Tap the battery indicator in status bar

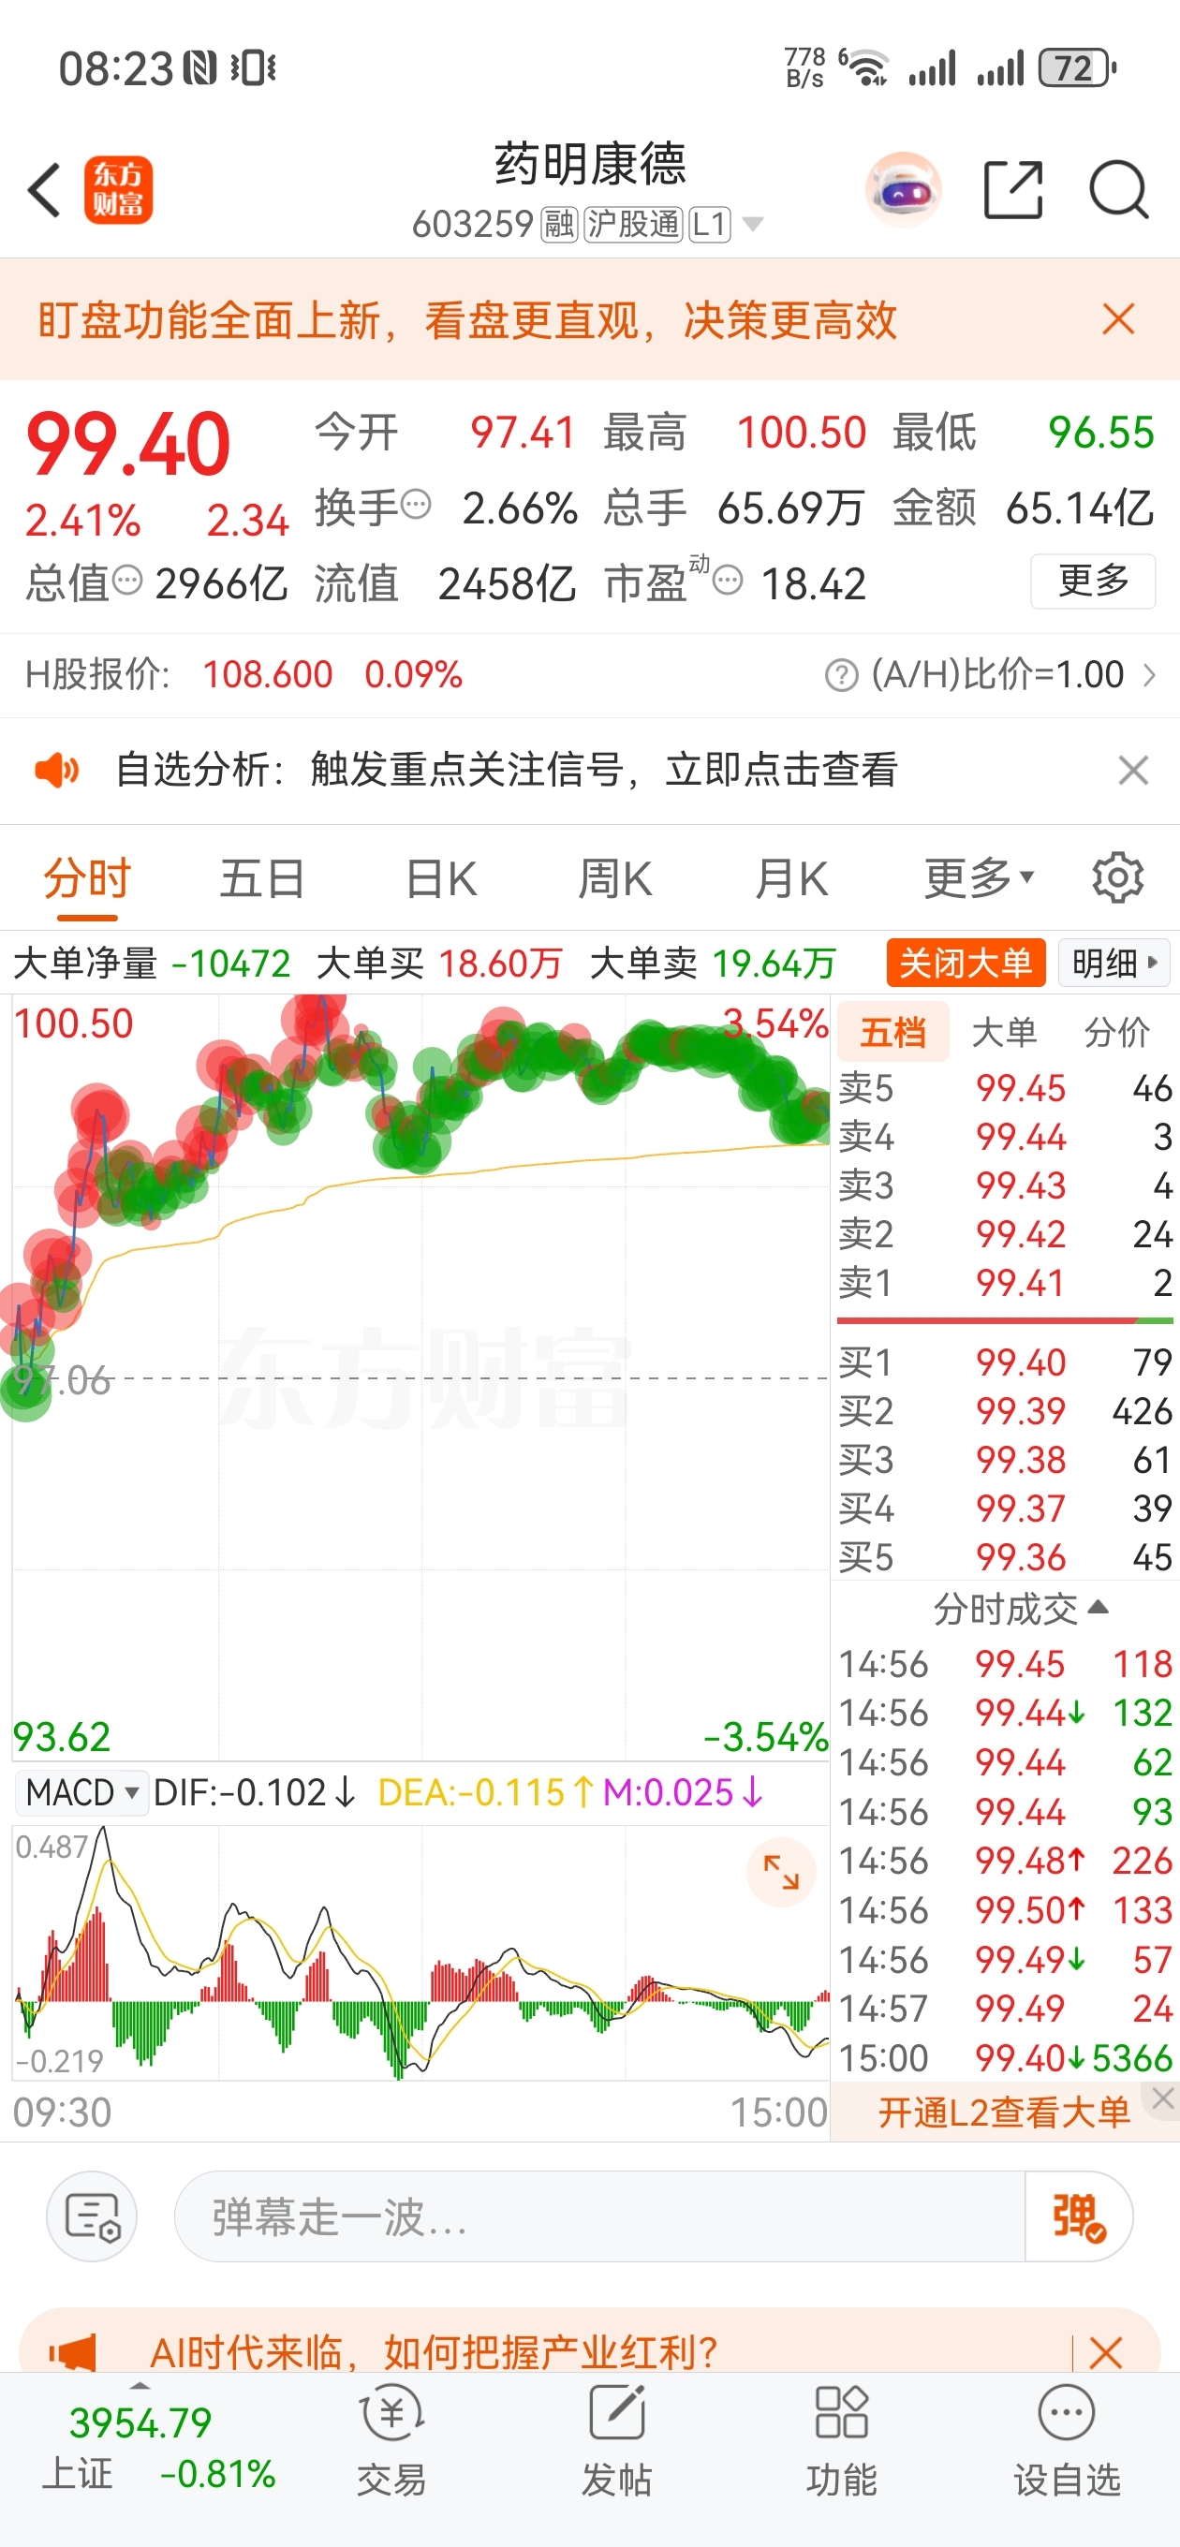click(1077, 68)
